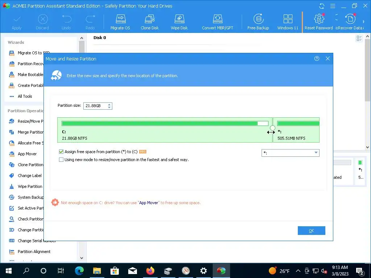Open Windows Start menu
This screenshot has width=371, height=278.
click(x=9, y=271)
